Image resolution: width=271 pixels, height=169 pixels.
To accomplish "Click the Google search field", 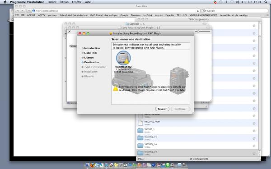I will [235, 11].
